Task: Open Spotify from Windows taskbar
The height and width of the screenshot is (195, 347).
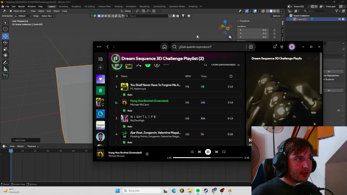Action: [198, 191]
